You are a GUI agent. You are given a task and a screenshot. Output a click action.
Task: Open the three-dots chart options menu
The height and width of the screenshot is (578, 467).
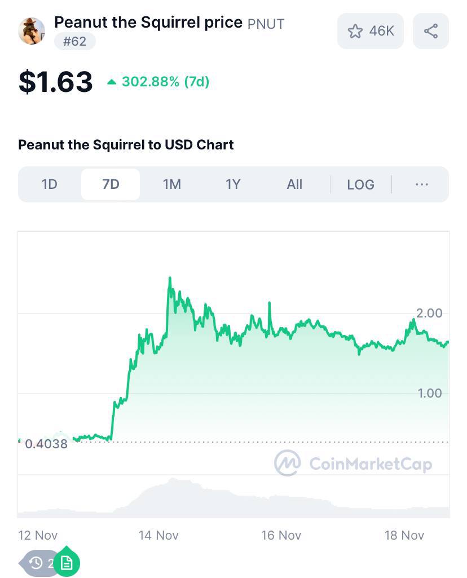coord(422,184)
